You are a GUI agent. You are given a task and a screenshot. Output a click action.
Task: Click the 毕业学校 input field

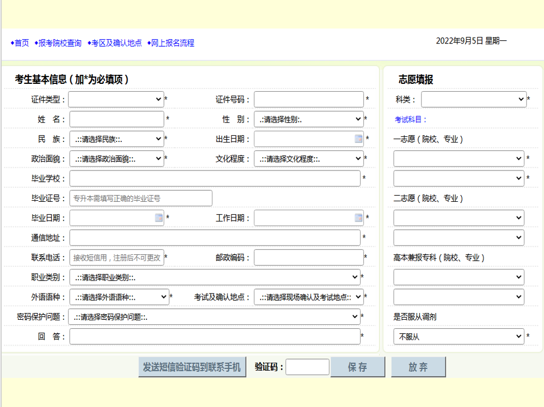click(215, 178)
